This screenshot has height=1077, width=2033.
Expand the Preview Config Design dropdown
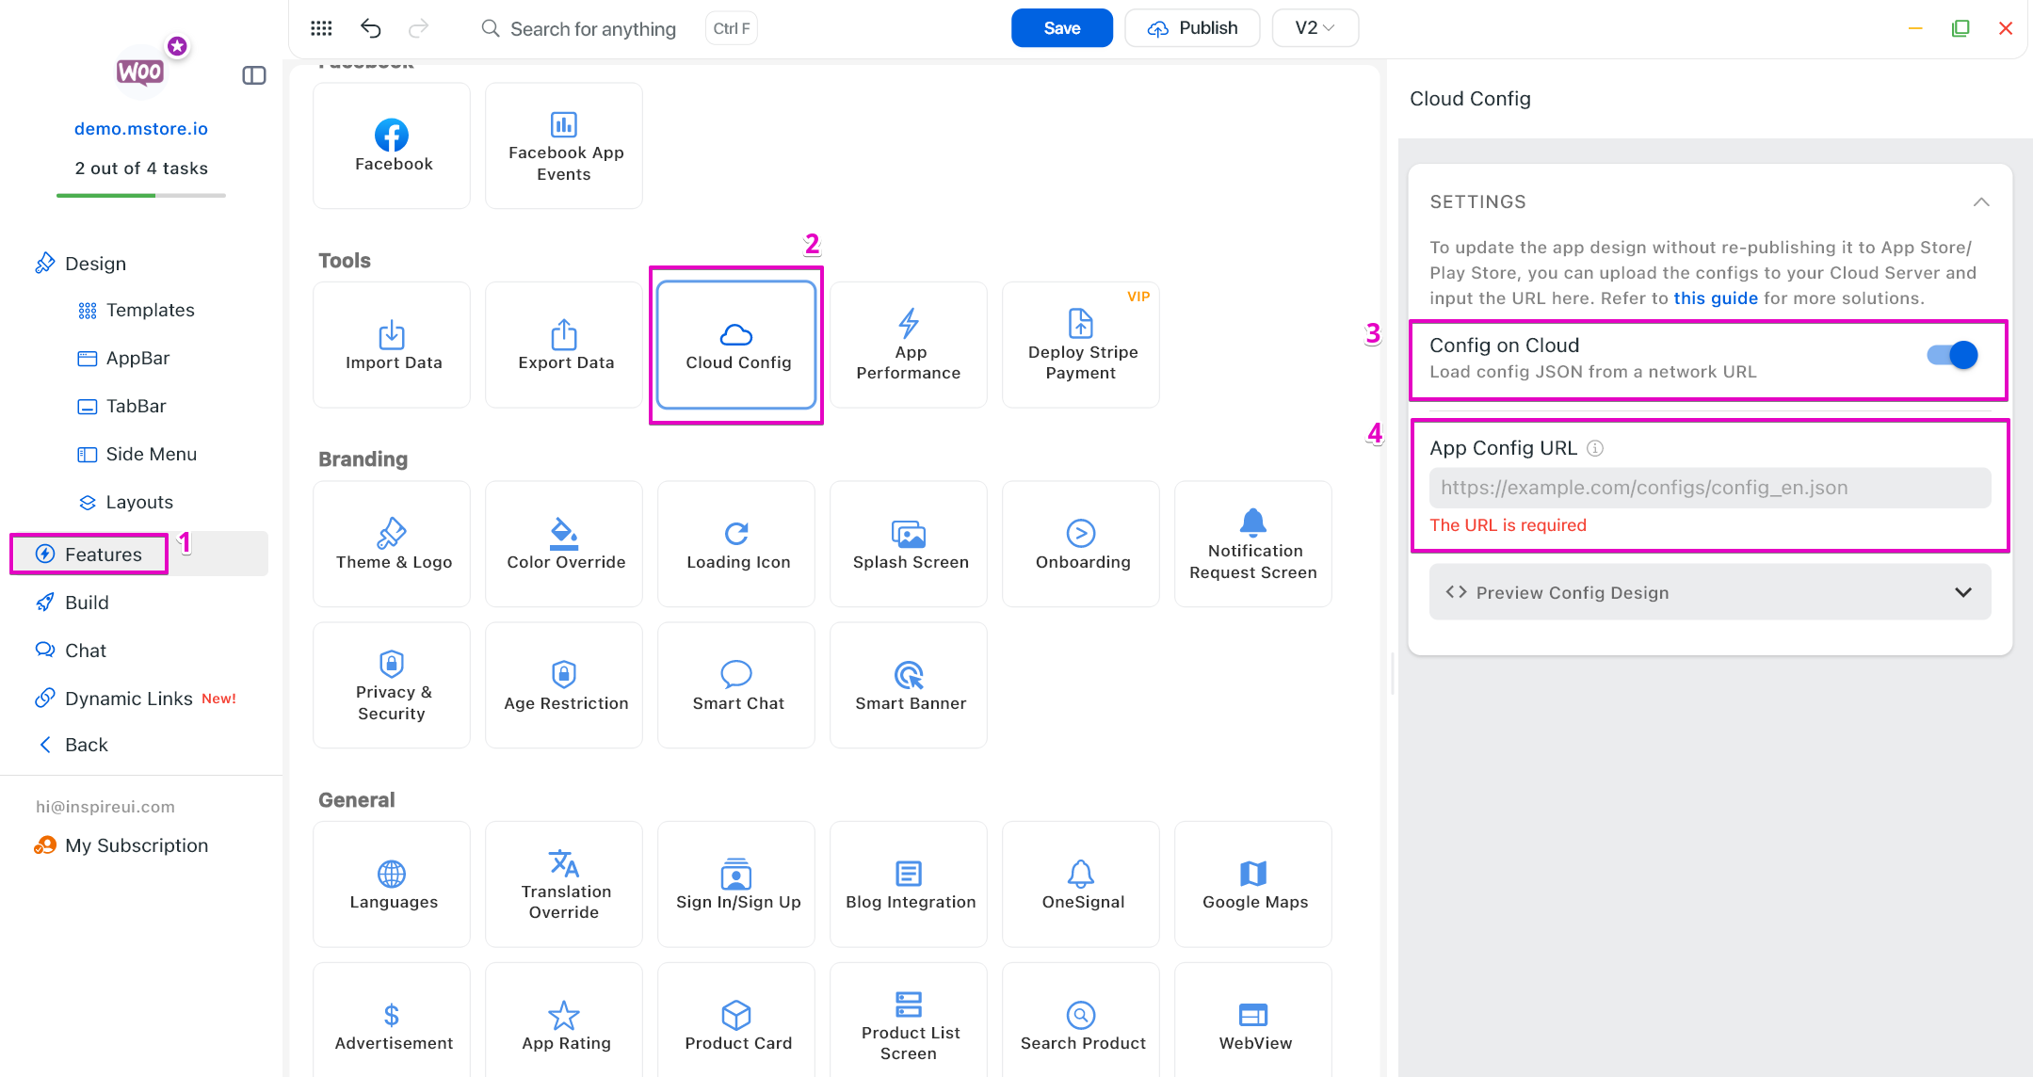click(x=1709, y=592)
